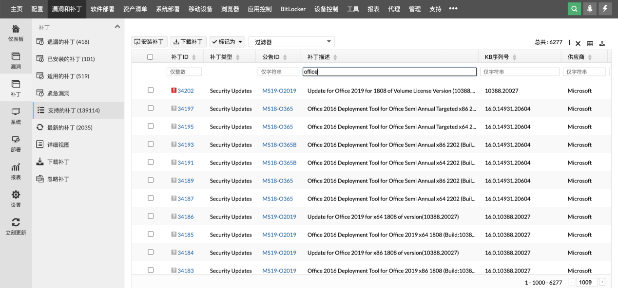
Task: Clear filters using the X icon above the table
Action: tap(578, 43)
